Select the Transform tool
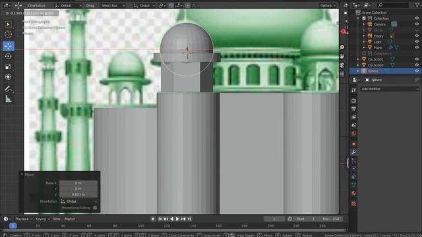 click(x=9, y=76)
